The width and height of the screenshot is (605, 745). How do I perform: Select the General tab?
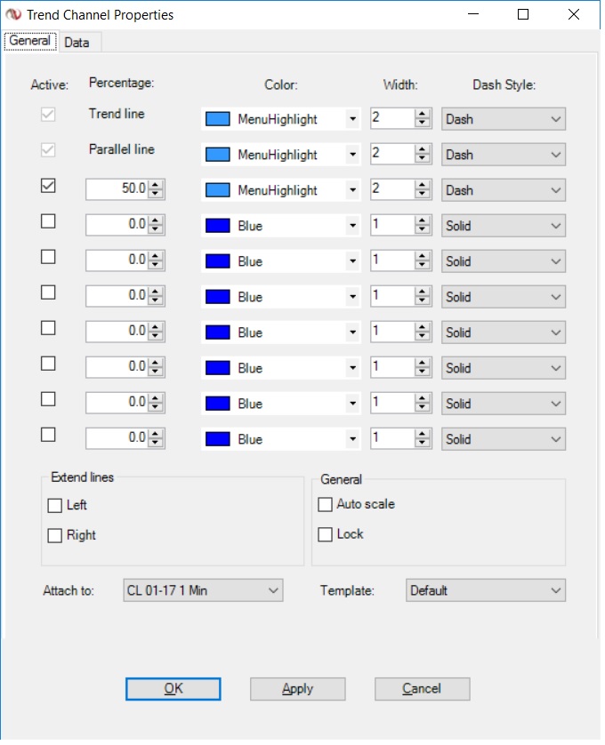pos(30,42)
